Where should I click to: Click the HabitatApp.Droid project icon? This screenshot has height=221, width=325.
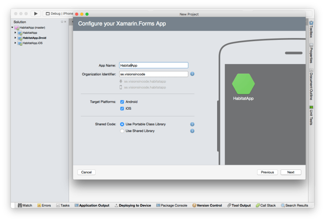pos(20,38)
